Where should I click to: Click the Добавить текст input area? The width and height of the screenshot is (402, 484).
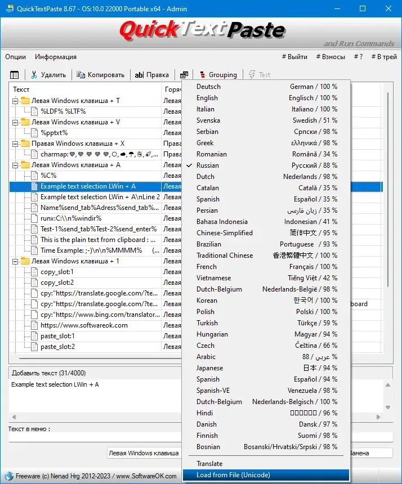click(95, 396)
